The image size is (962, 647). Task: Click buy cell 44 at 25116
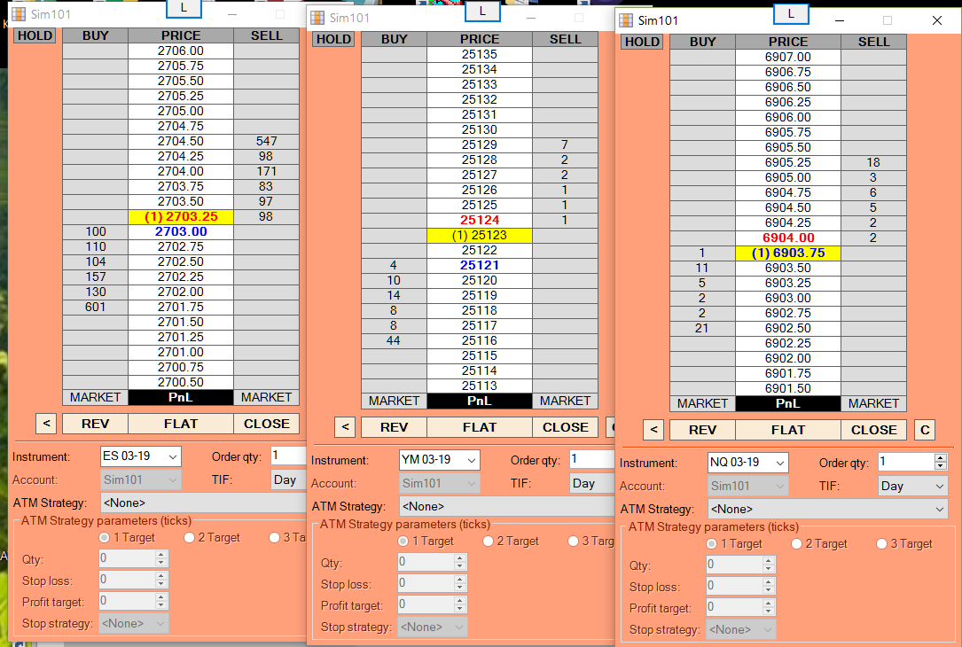tap(394, 340)
